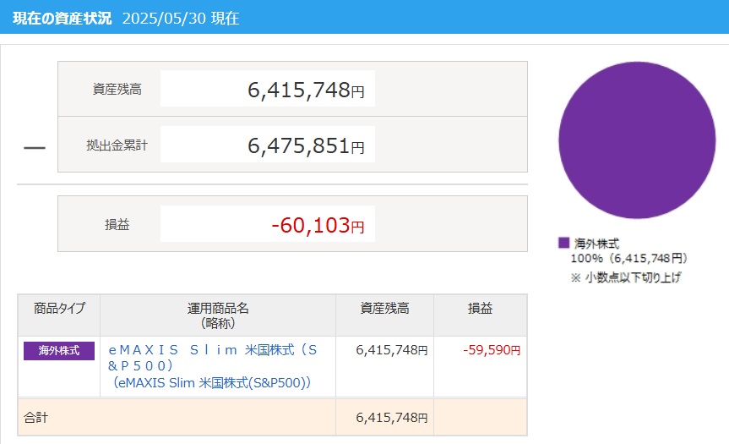Screen dimensions: 729x444
Task: Select the 拠出金累計 value 6,475,851円
Action: (x=306, y=145)
